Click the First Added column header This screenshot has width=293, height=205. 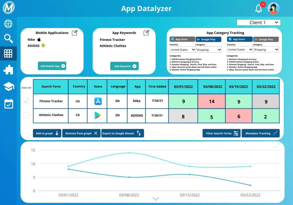[x=157, y=87]
